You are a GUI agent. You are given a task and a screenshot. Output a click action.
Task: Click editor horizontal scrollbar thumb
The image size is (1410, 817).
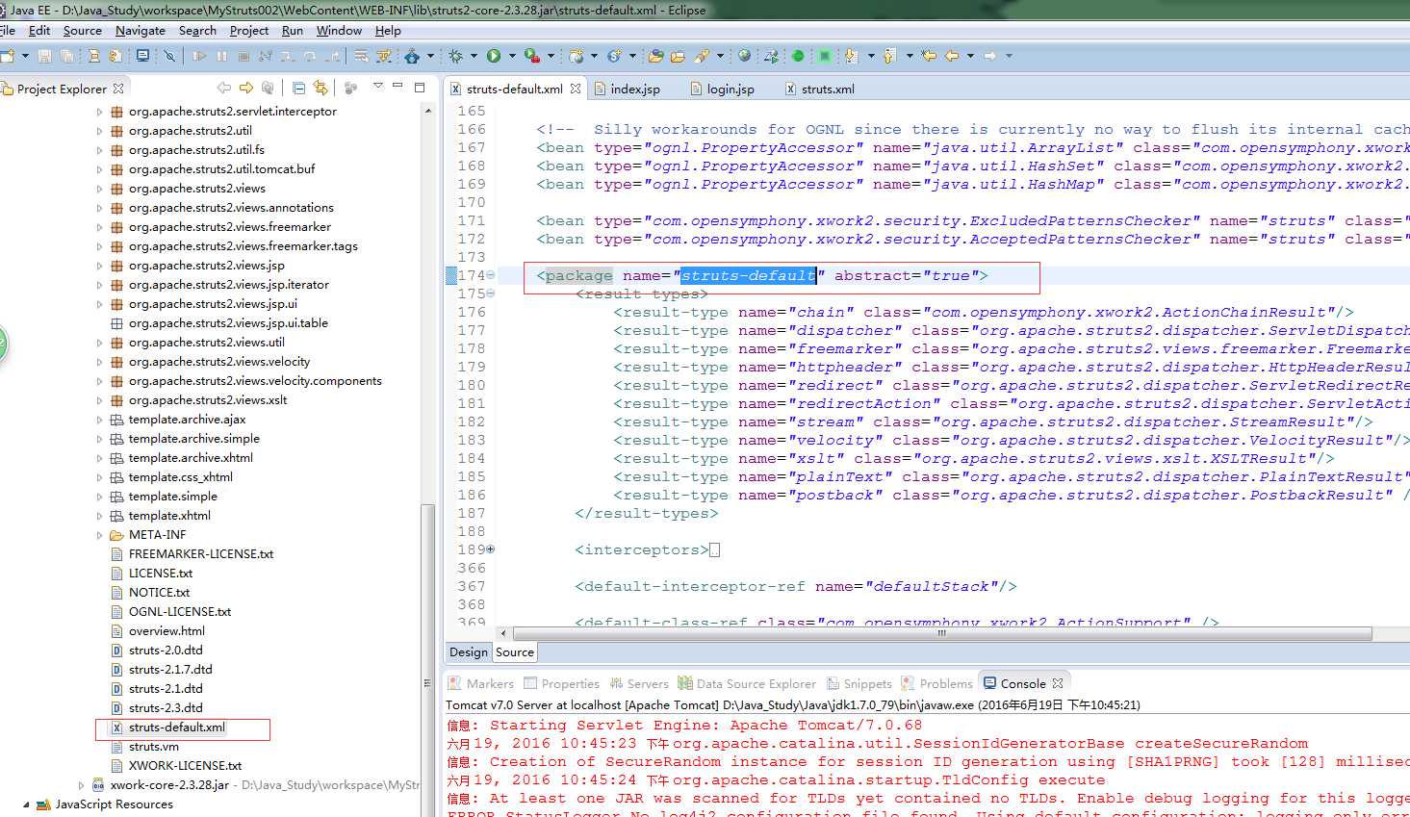[x=942, y=633]
